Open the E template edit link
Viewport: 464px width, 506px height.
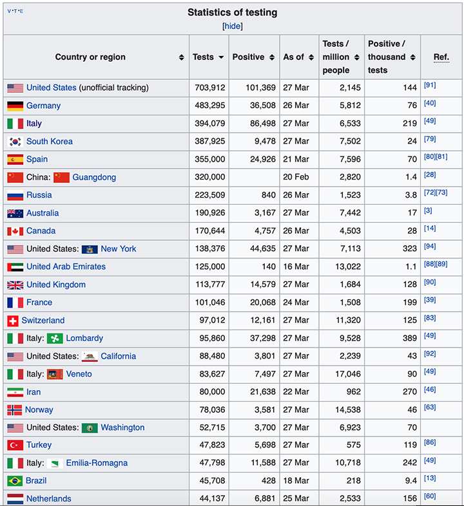click(21, 11)
